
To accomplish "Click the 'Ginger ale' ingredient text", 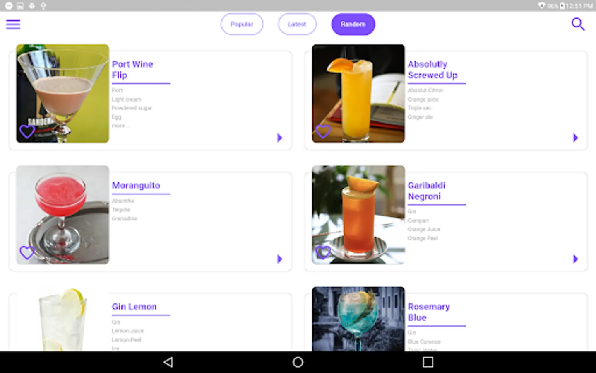I will (420, 117).
